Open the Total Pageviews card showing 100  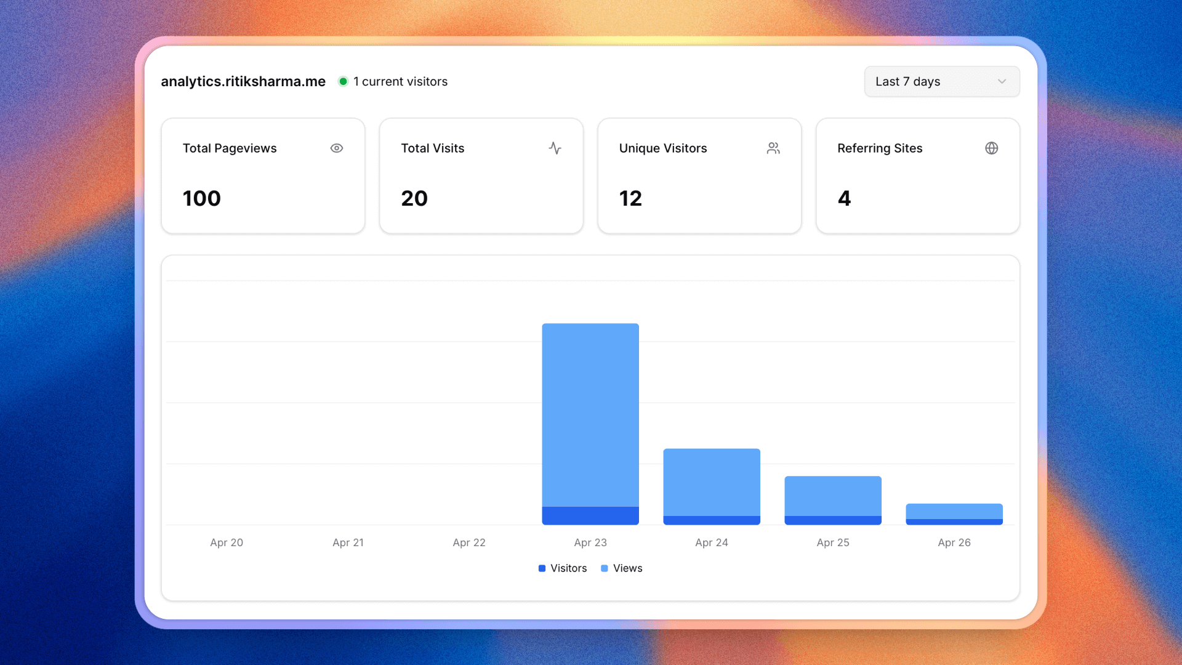pyautogui.click(x=263, y=176)
